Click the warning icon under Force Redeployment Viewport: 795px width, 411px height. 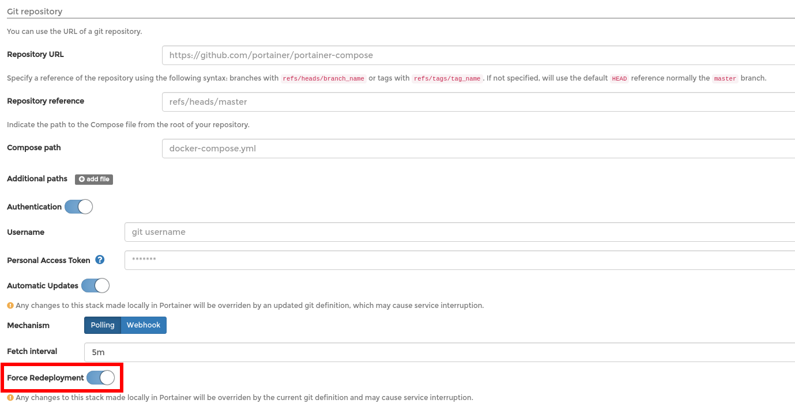[x=10, y=398]
